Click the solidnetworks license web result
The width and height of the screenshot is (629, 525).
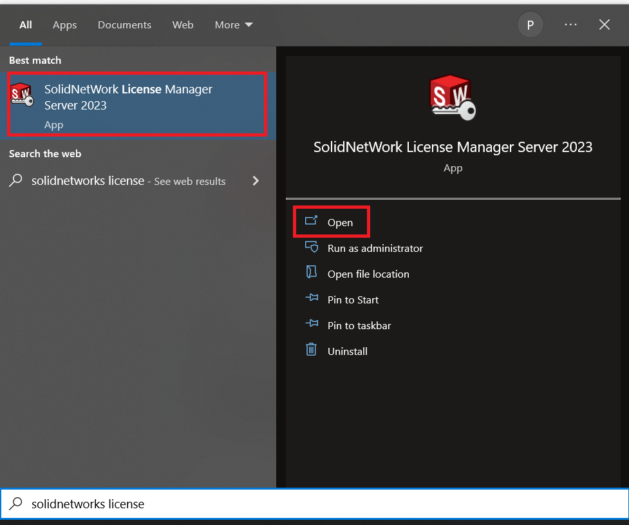tap(136, 181)
